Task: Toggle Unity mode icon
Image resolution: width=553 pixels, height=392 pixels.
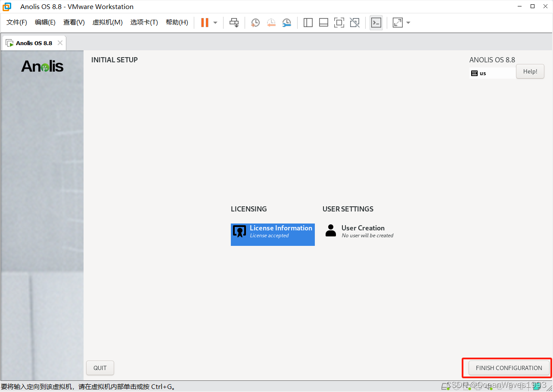Action: (x=354, y=22)
